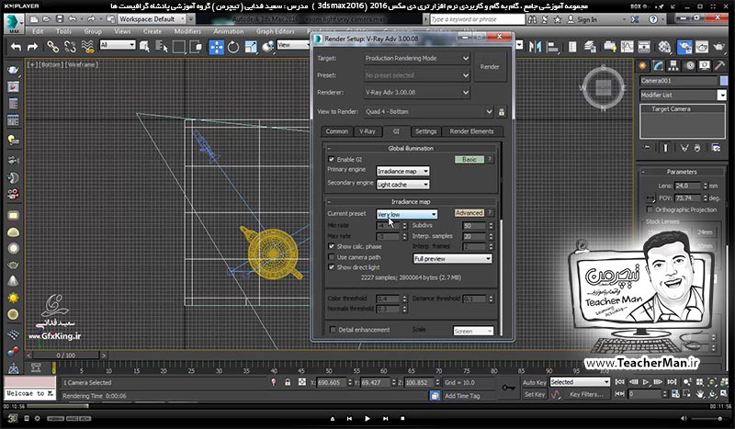Enable the Orthographic Projection checkbox
735x429 pixels.
coord(650,209)
